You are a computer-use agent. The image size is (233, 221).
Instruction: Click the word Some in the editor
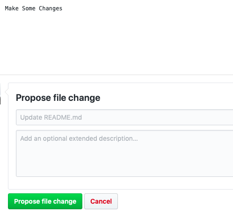[29, 8]
